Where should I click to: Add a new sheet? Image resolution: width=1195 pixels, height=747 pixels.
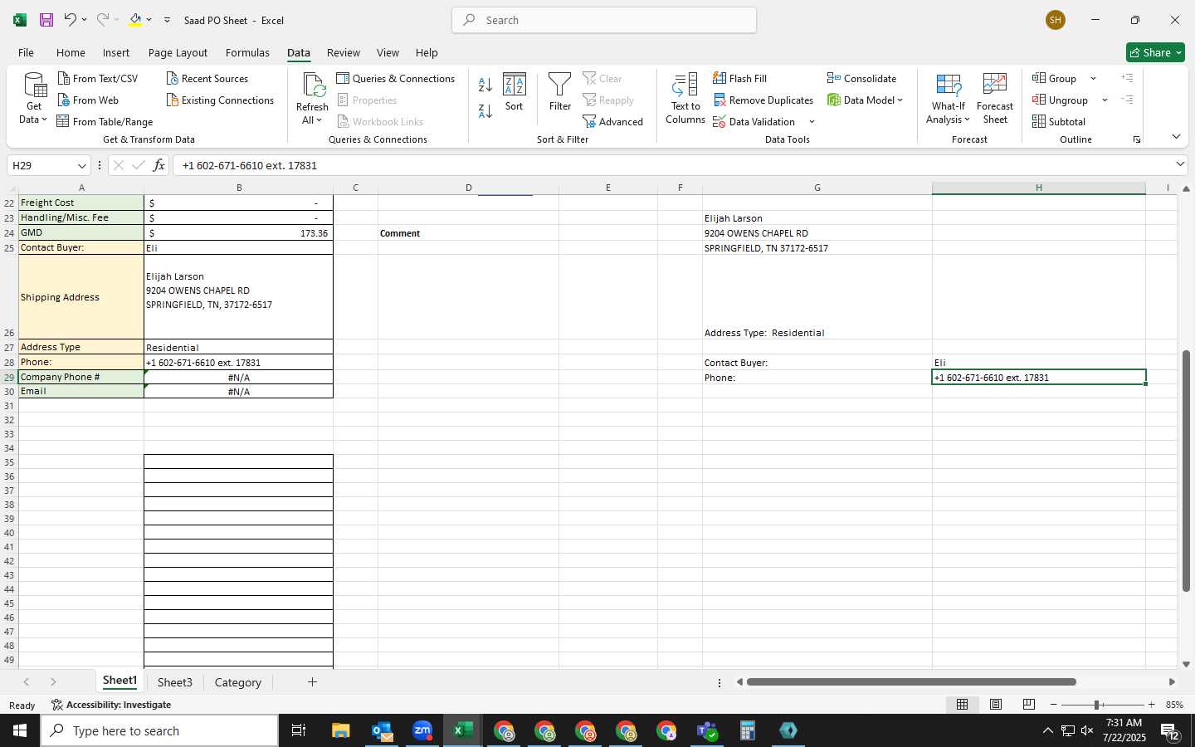tap(312, 682)
